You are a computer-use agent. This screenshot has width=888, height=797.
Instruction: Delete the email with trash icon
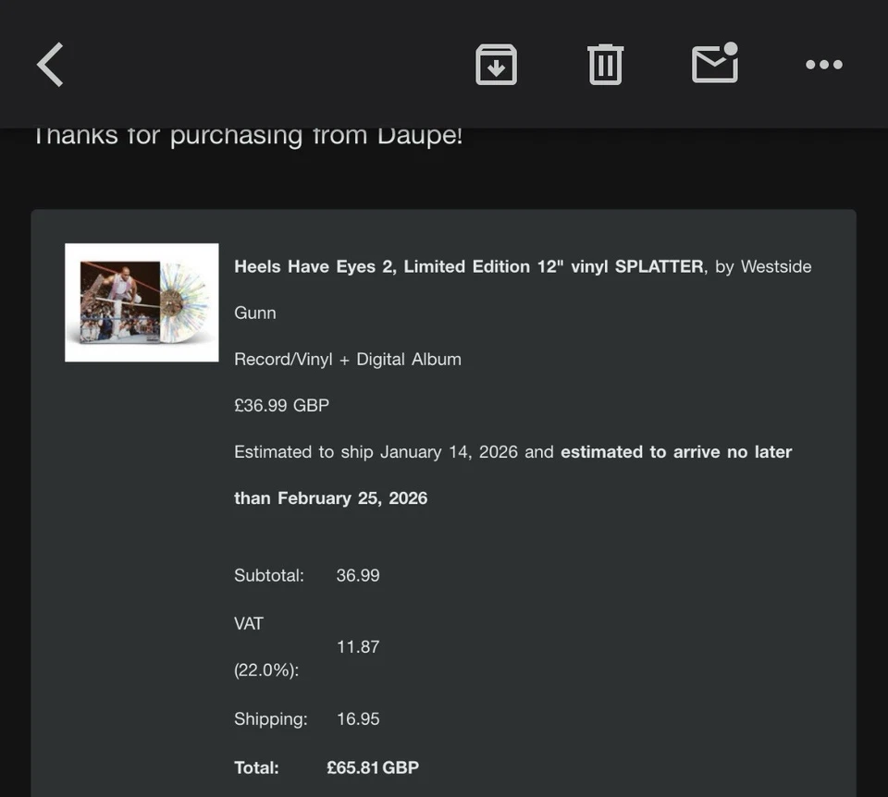point(605,65)
